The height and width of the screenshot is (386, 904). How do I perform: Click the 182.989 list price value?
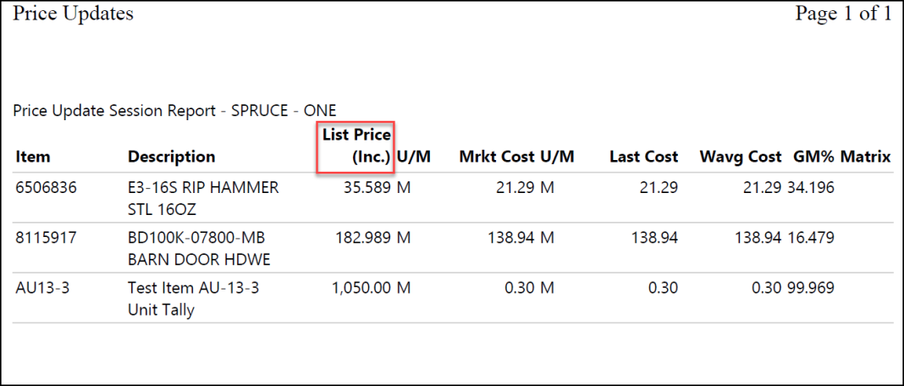pyautogui.click(x=361, y=238)
